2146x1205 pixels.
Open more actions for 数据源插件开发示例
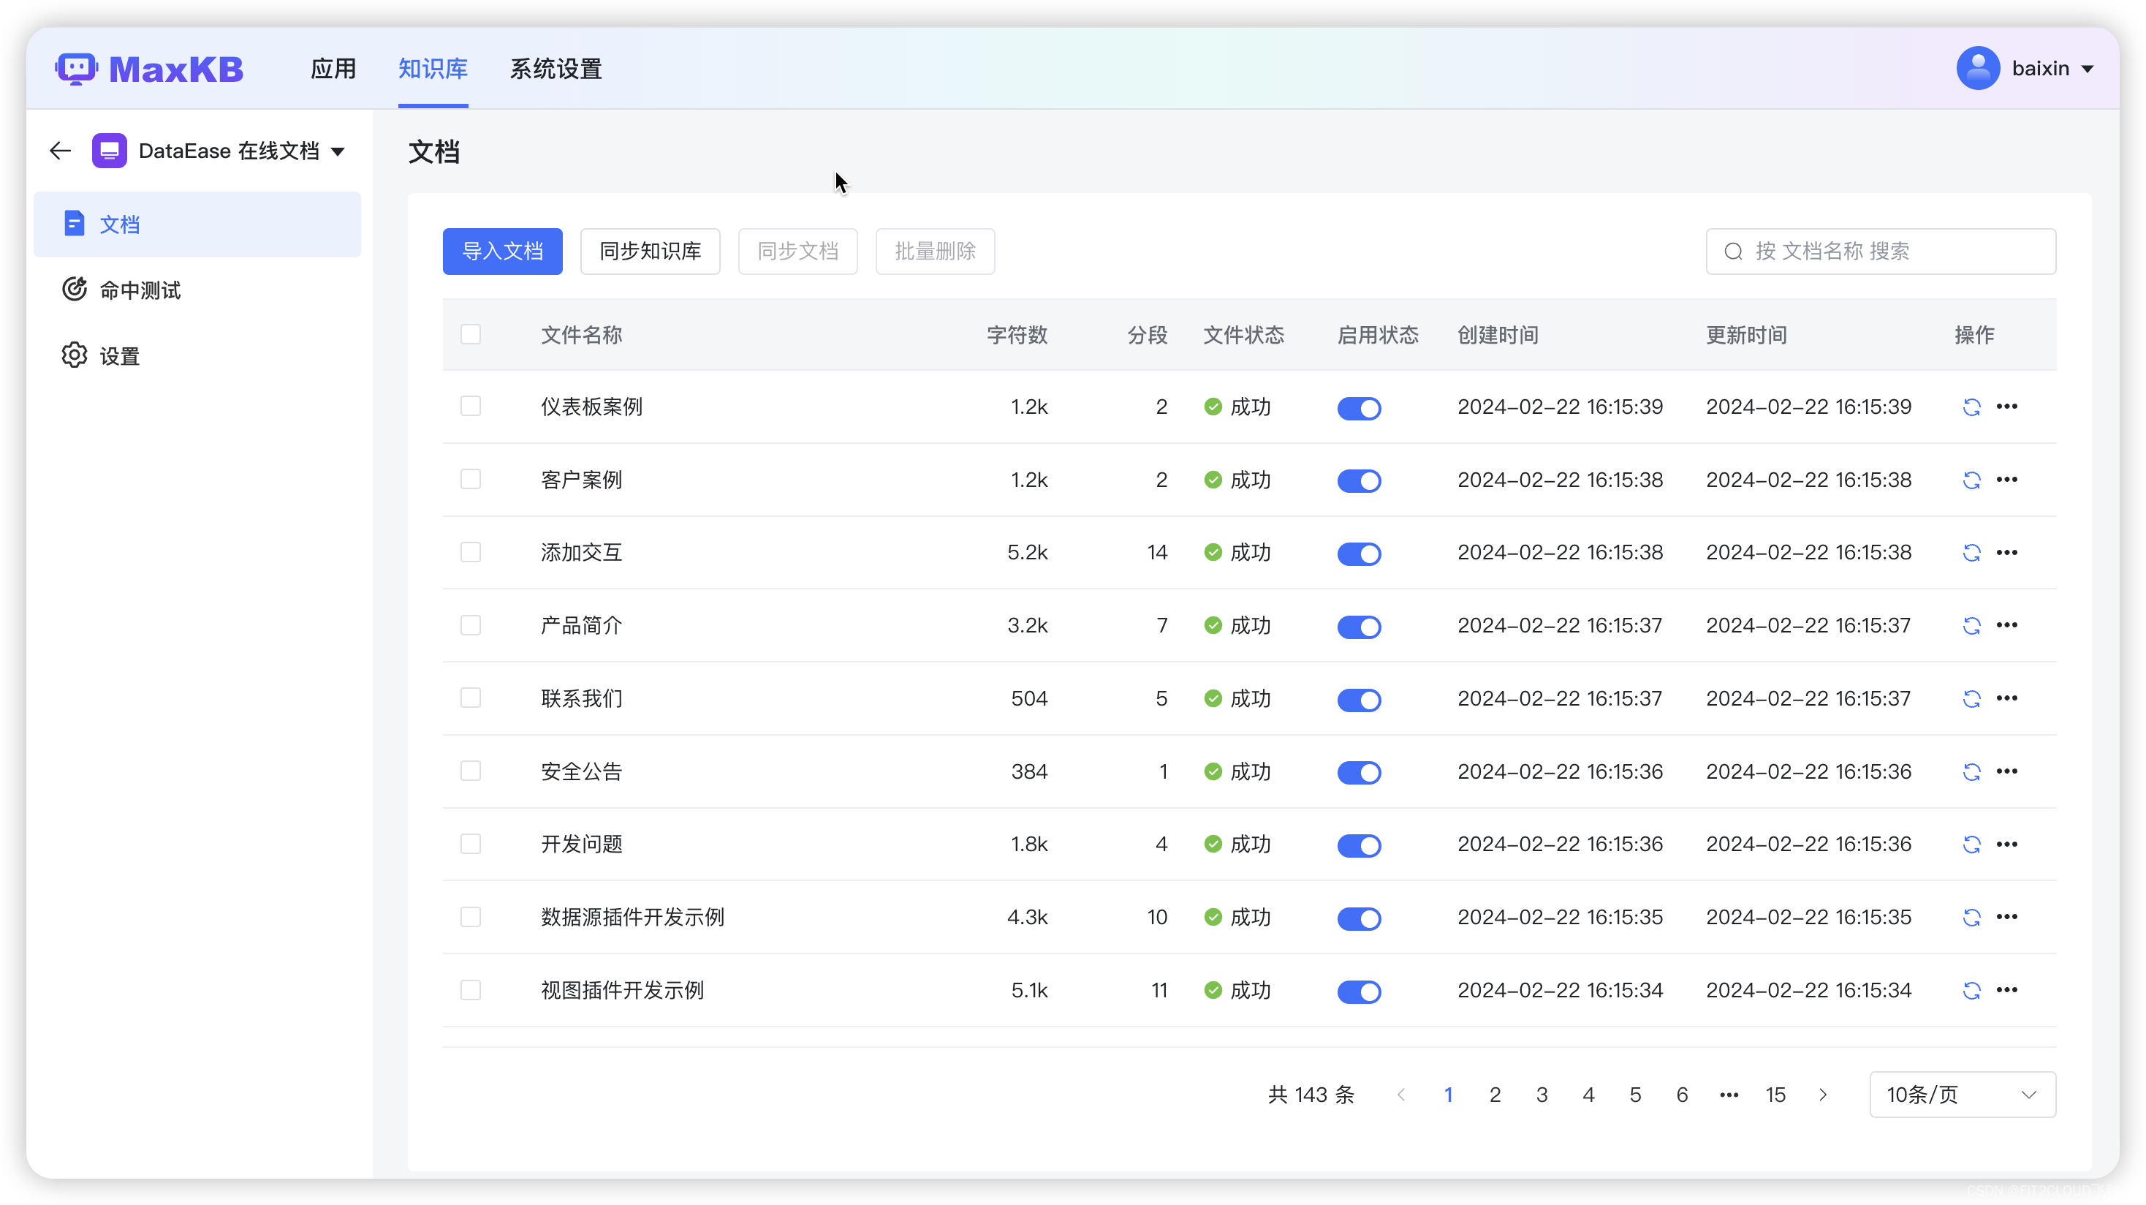[x=2007, y=917]
